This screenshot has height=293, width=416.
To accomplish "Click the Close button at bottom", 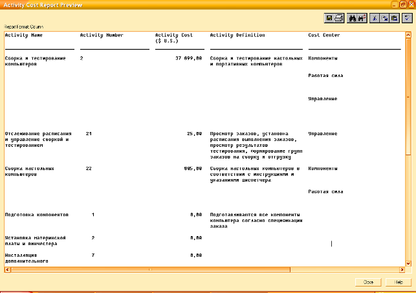I will [x=368, y=282].
